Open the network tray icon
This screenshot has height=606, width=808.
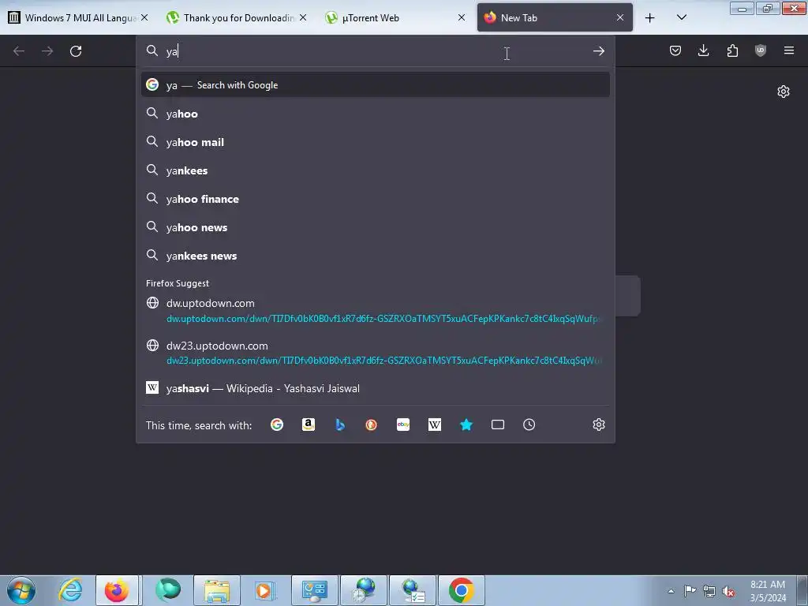click(709, 591)
